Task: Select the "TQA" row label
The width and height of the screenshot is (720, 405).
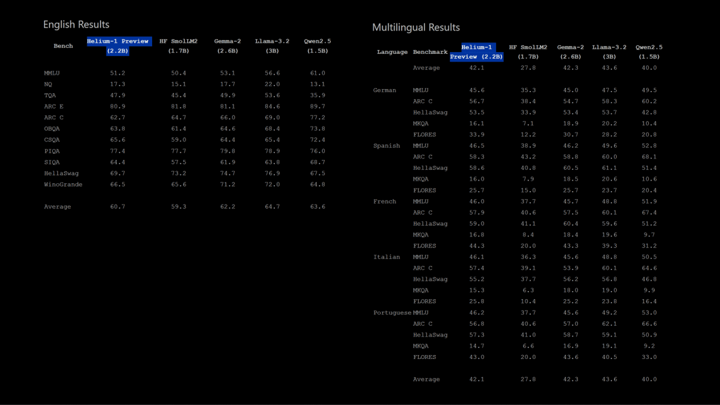Action: coord(50,95)
